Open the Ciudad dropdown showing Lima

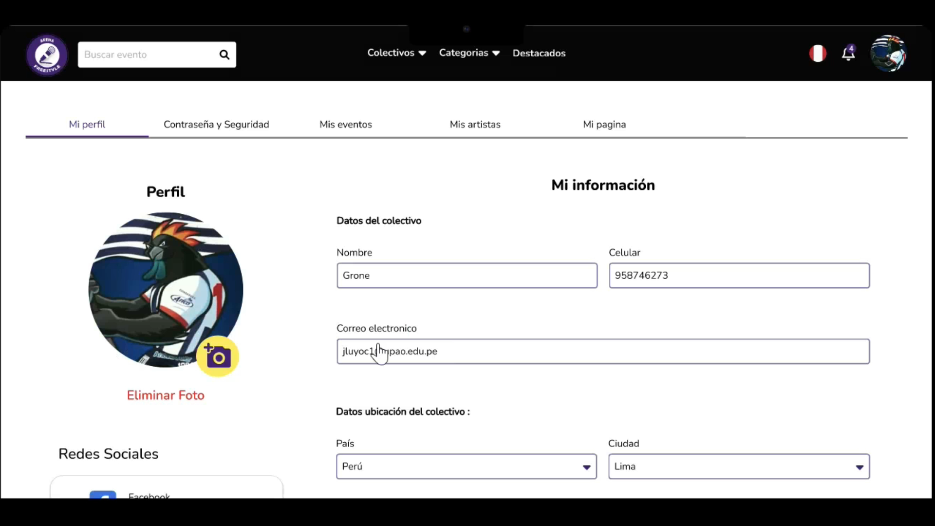[738, 467]
